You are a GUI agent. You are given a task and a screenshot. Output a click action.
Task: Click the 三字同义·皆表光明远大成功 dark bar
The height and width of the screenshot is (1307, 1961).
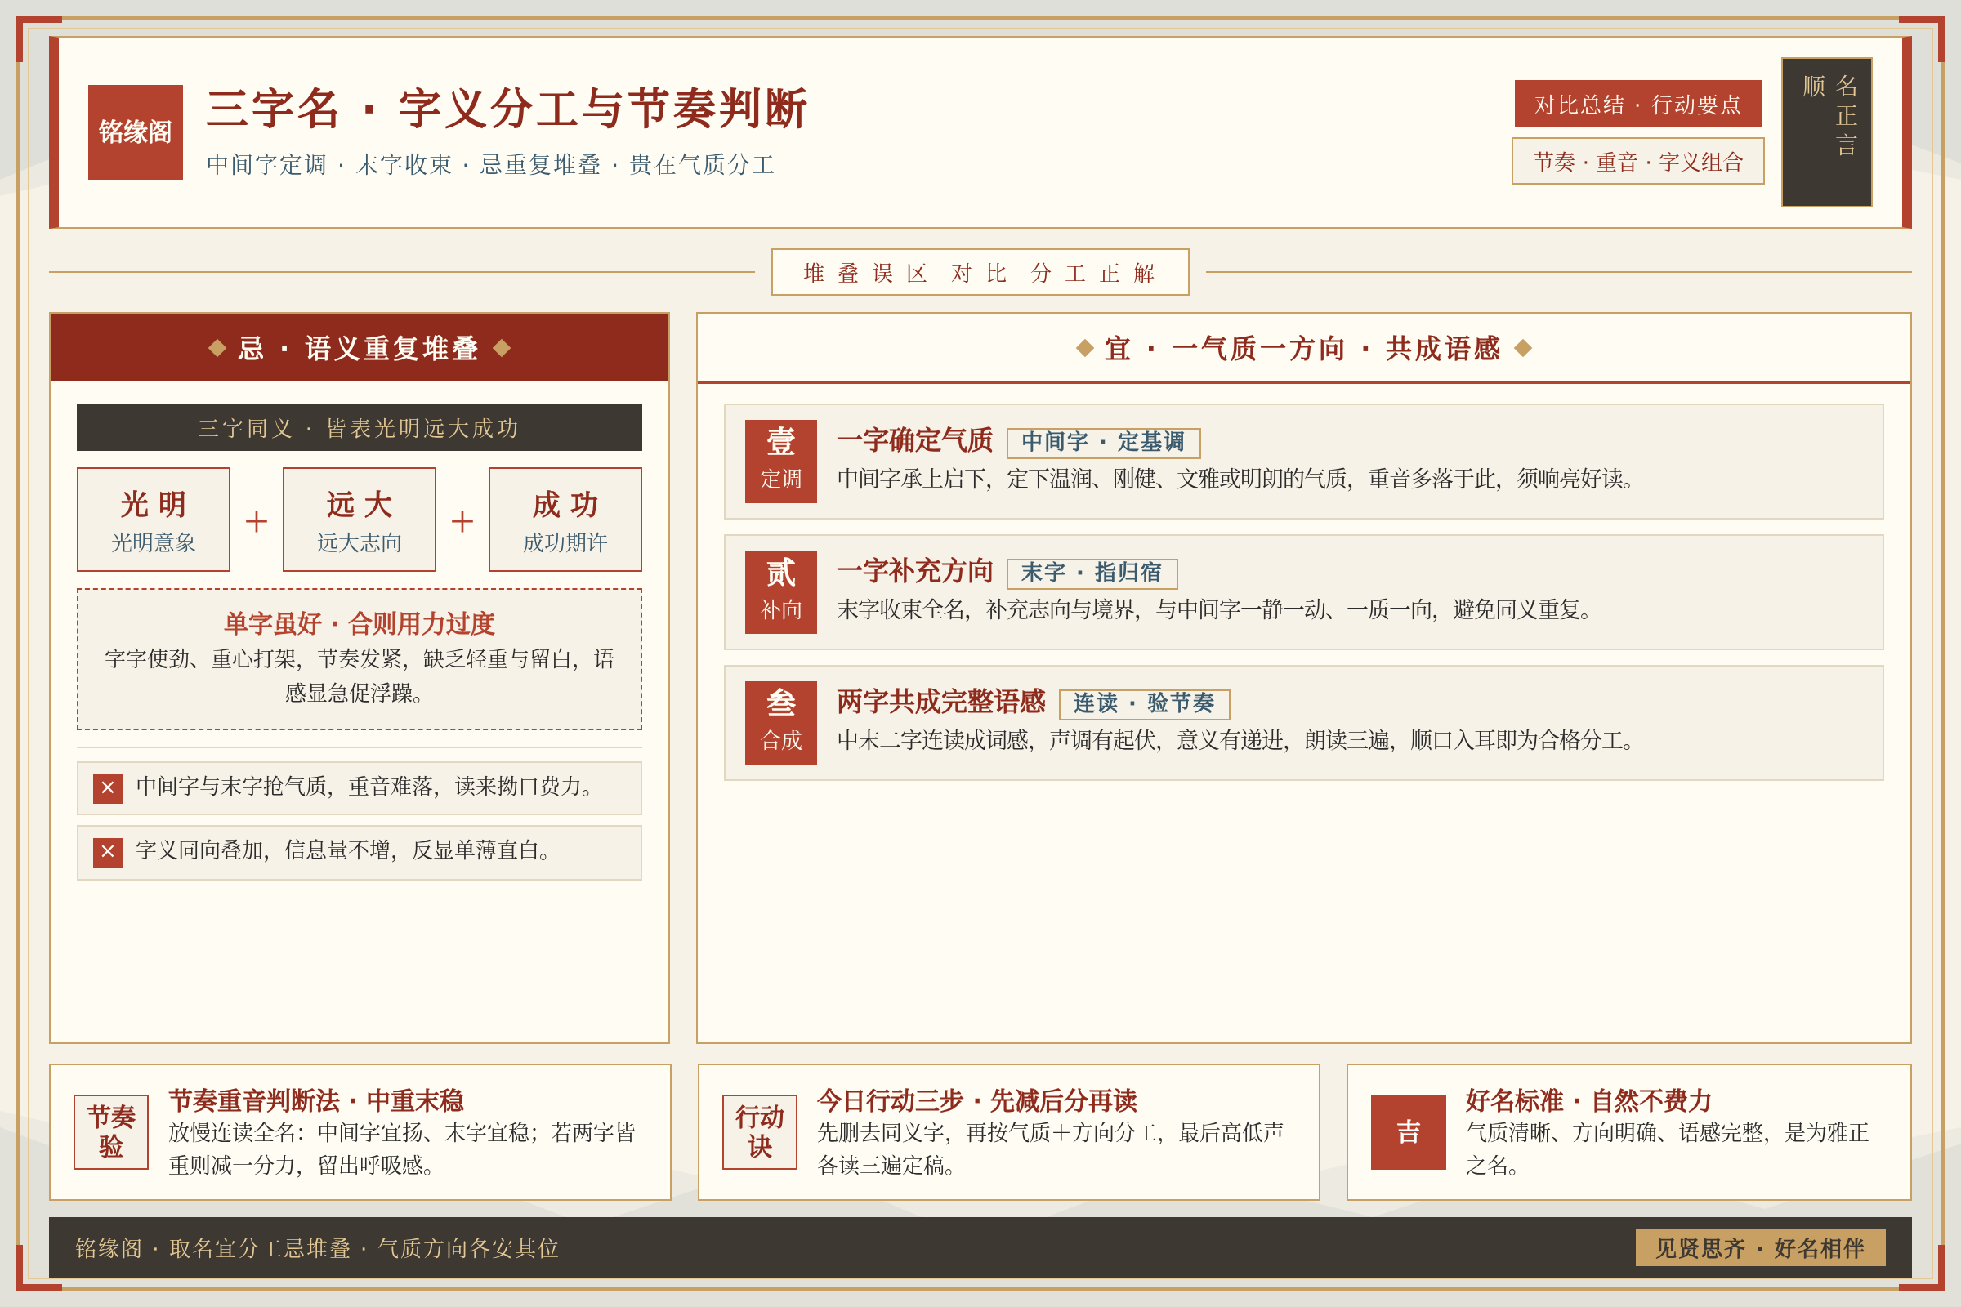coord(360,427)
